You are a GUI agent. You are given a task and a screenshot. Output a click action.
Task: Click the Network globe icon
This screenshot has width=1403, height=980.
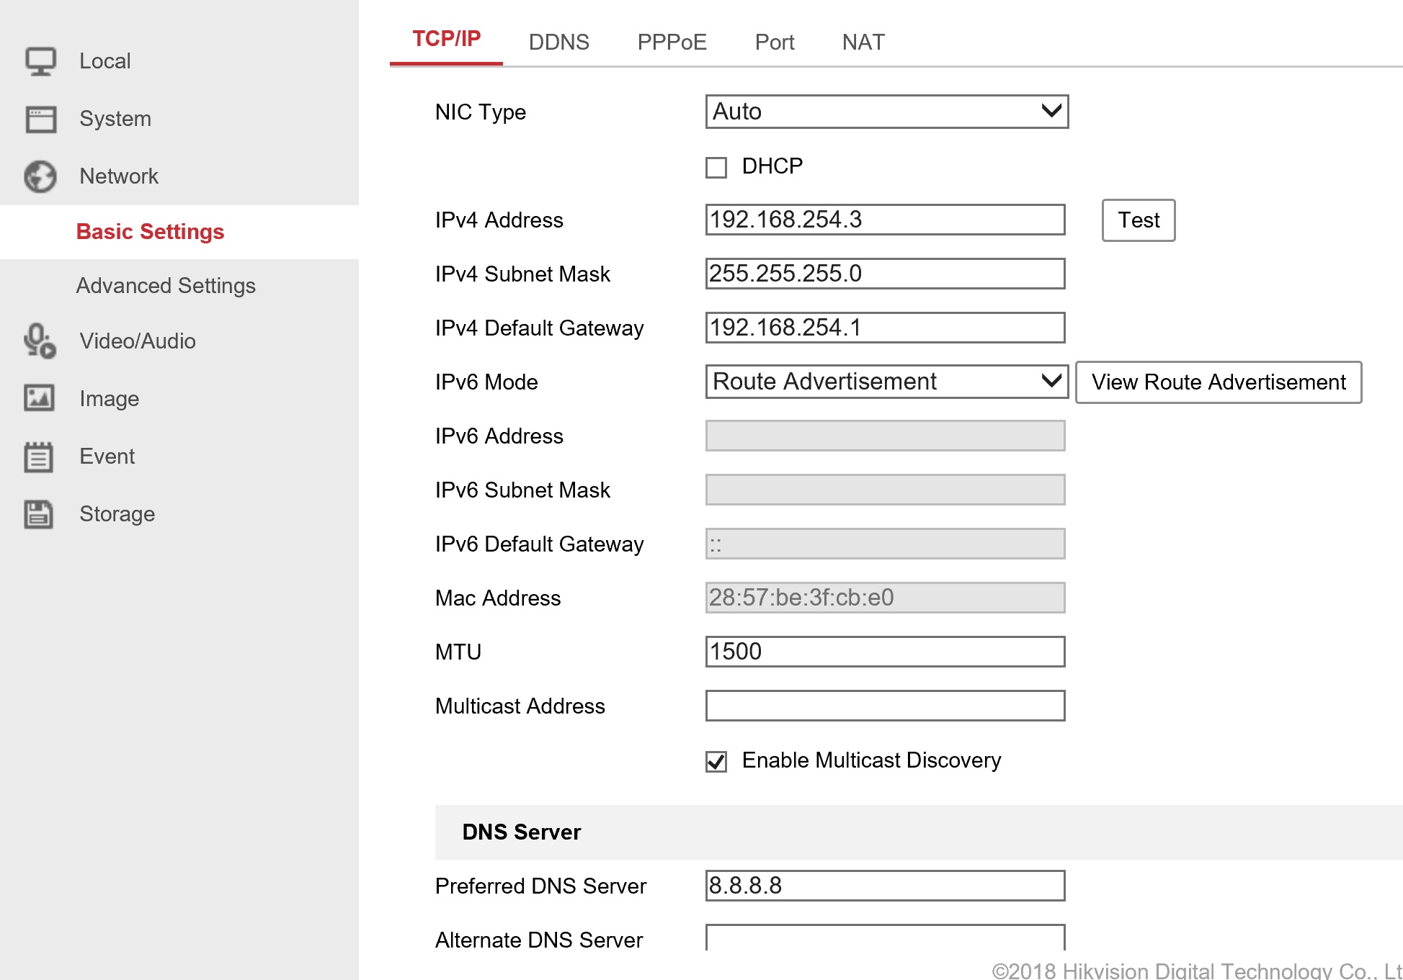[40, 176]
